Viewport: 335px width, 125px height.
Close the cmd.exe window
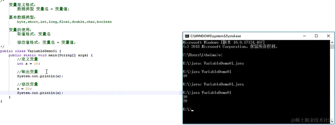click(x=328, y=36)
